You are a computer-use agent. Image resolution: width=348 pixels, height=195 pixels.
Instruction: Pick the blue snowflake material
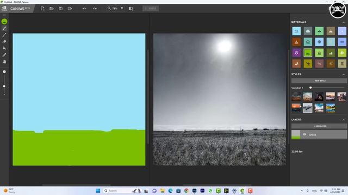[x=319, y=42]
